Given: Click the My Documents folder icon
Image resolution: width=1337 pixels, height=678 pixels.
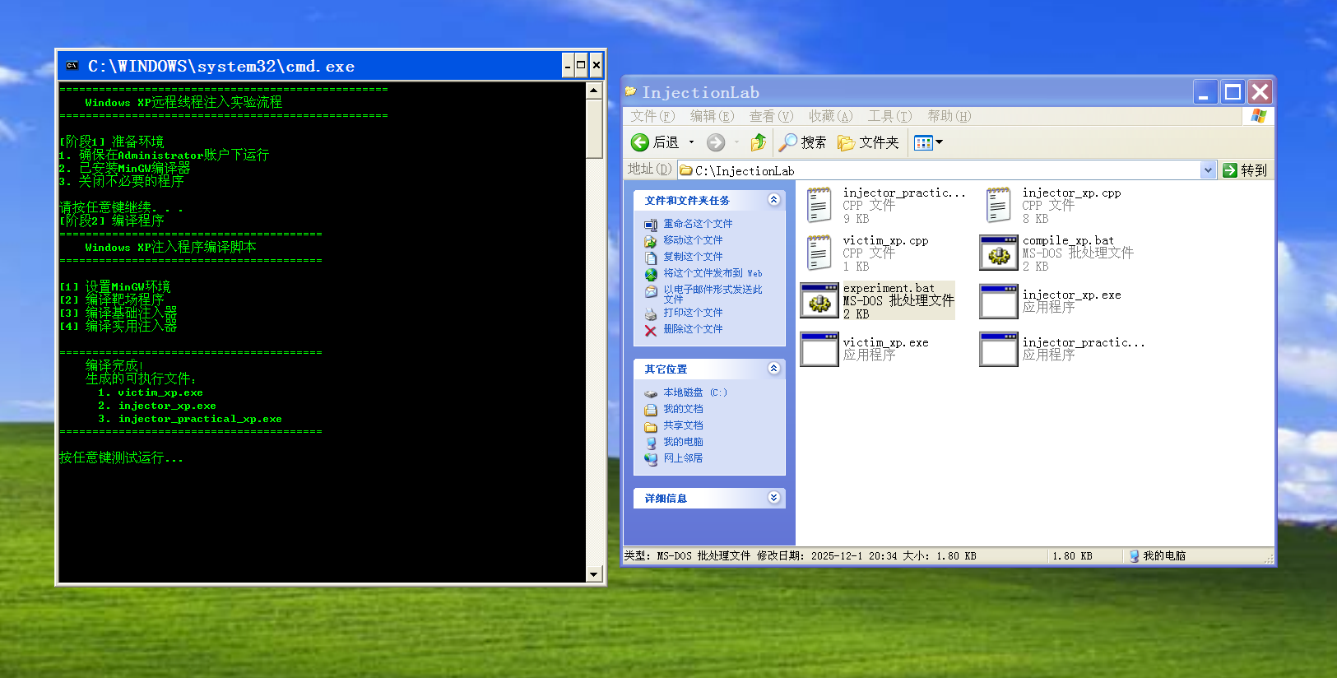Looking at the screenshot, I should 651,410.
